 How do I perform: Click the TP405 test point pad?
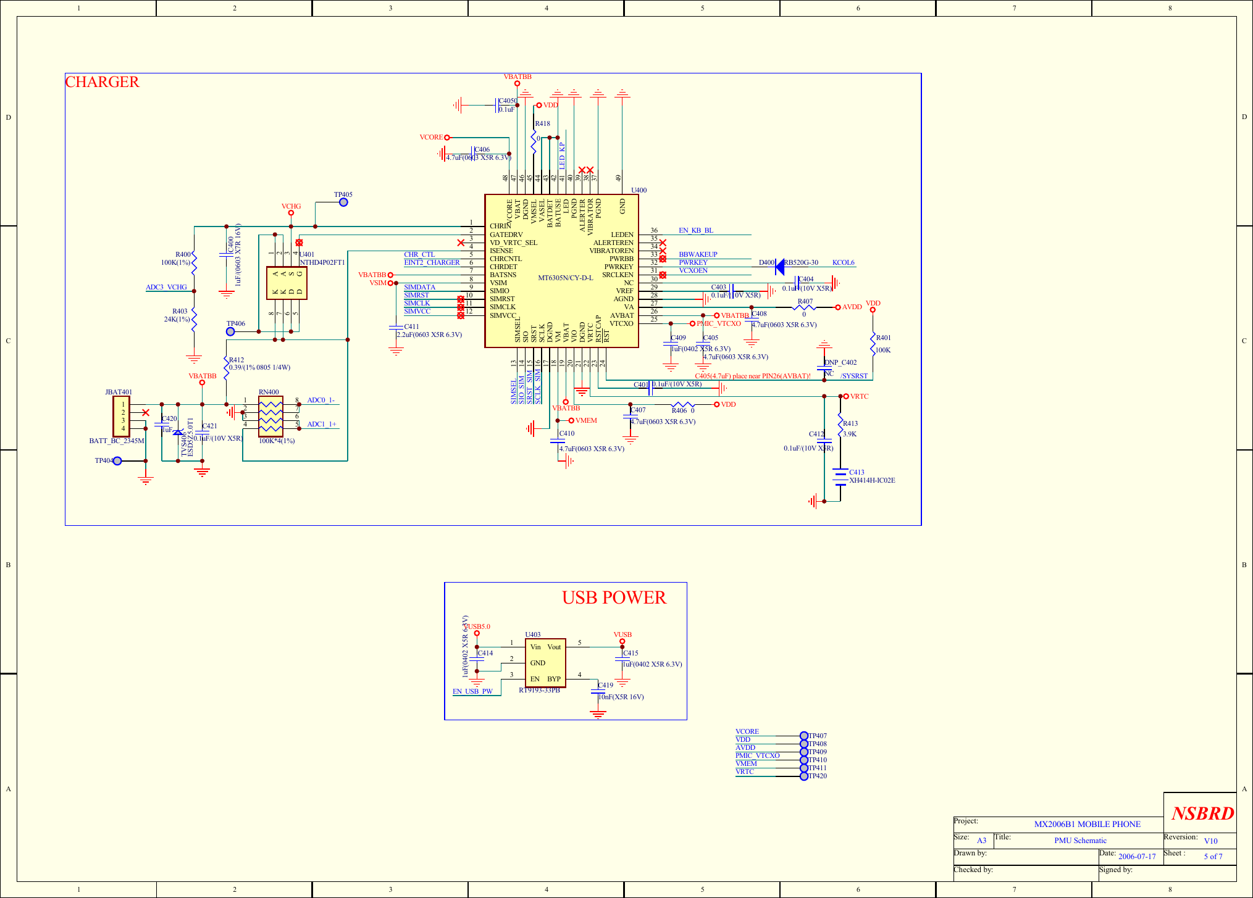[x=343, y=201]
